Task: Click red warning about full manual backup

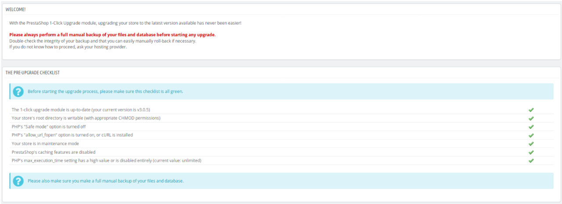Action: pyautogui.click(x=112, y=35)
